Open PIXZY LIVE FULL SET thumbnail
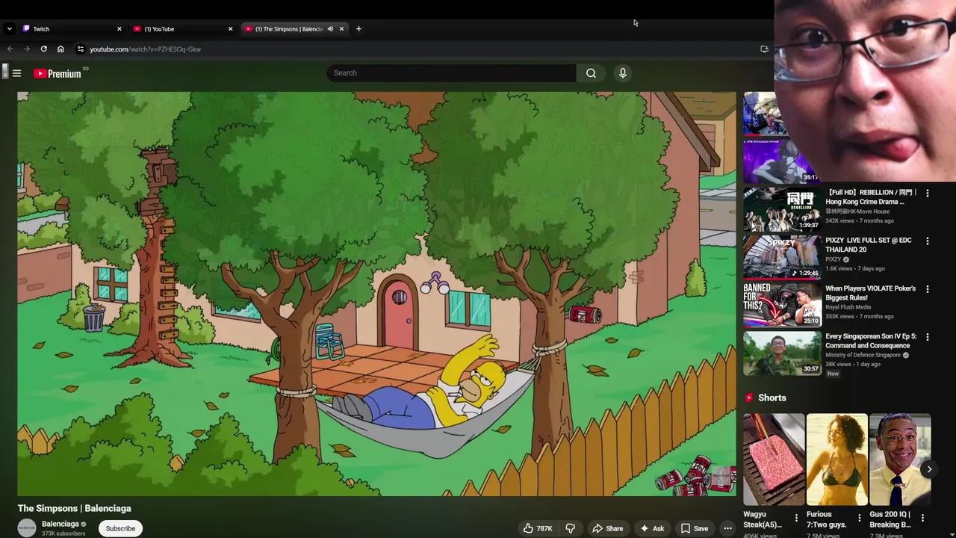This screenshot has width=956, height=538. pos(781,257)
